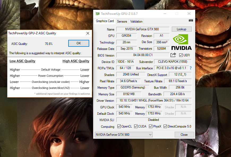This screenshot has width=231, height=157.
Task: Toggle the DirectCompute 5.0 checkbox
Action: click(x=165, y=126)
